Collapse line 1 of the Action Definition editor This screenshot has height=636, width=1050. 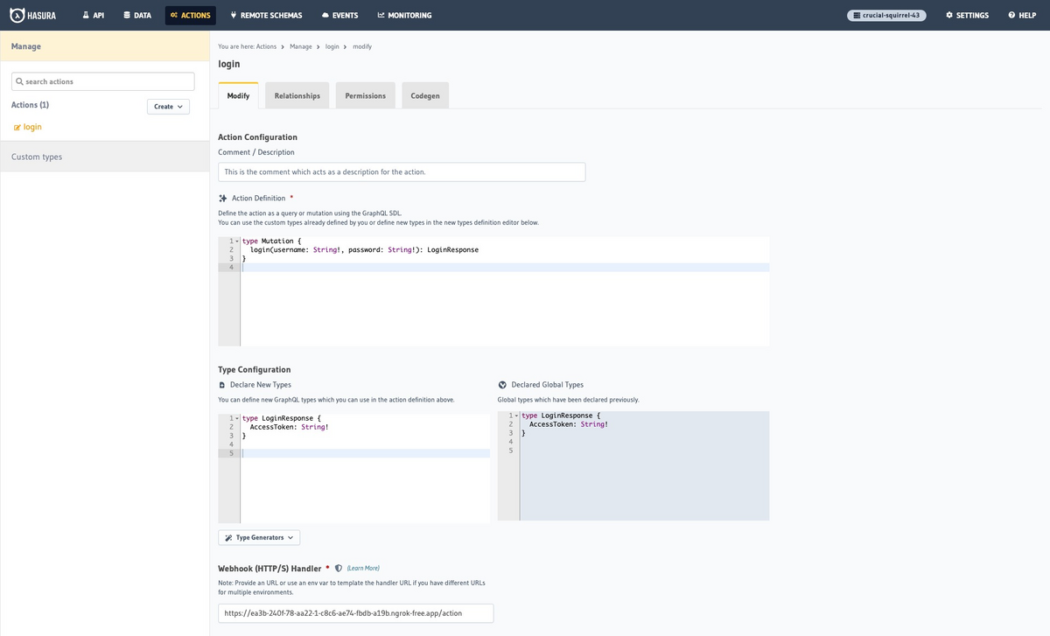(238, 241)
